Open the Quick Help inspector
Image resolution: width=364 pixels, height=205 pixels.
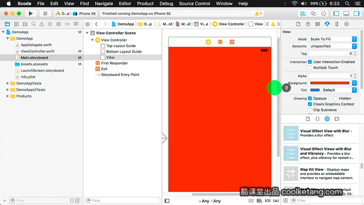tap(308, 24)
